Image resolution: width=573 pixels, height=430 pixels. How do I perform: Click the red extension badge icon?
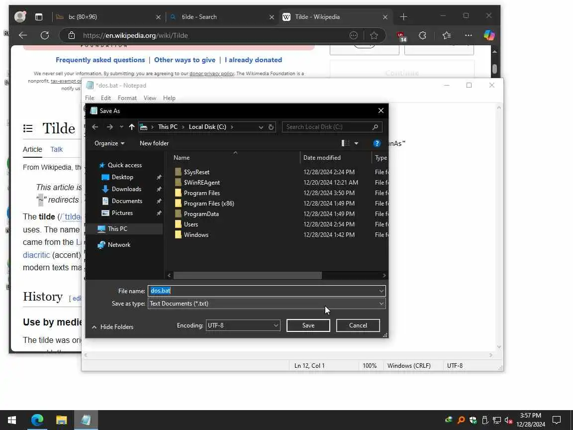[401, 36]
